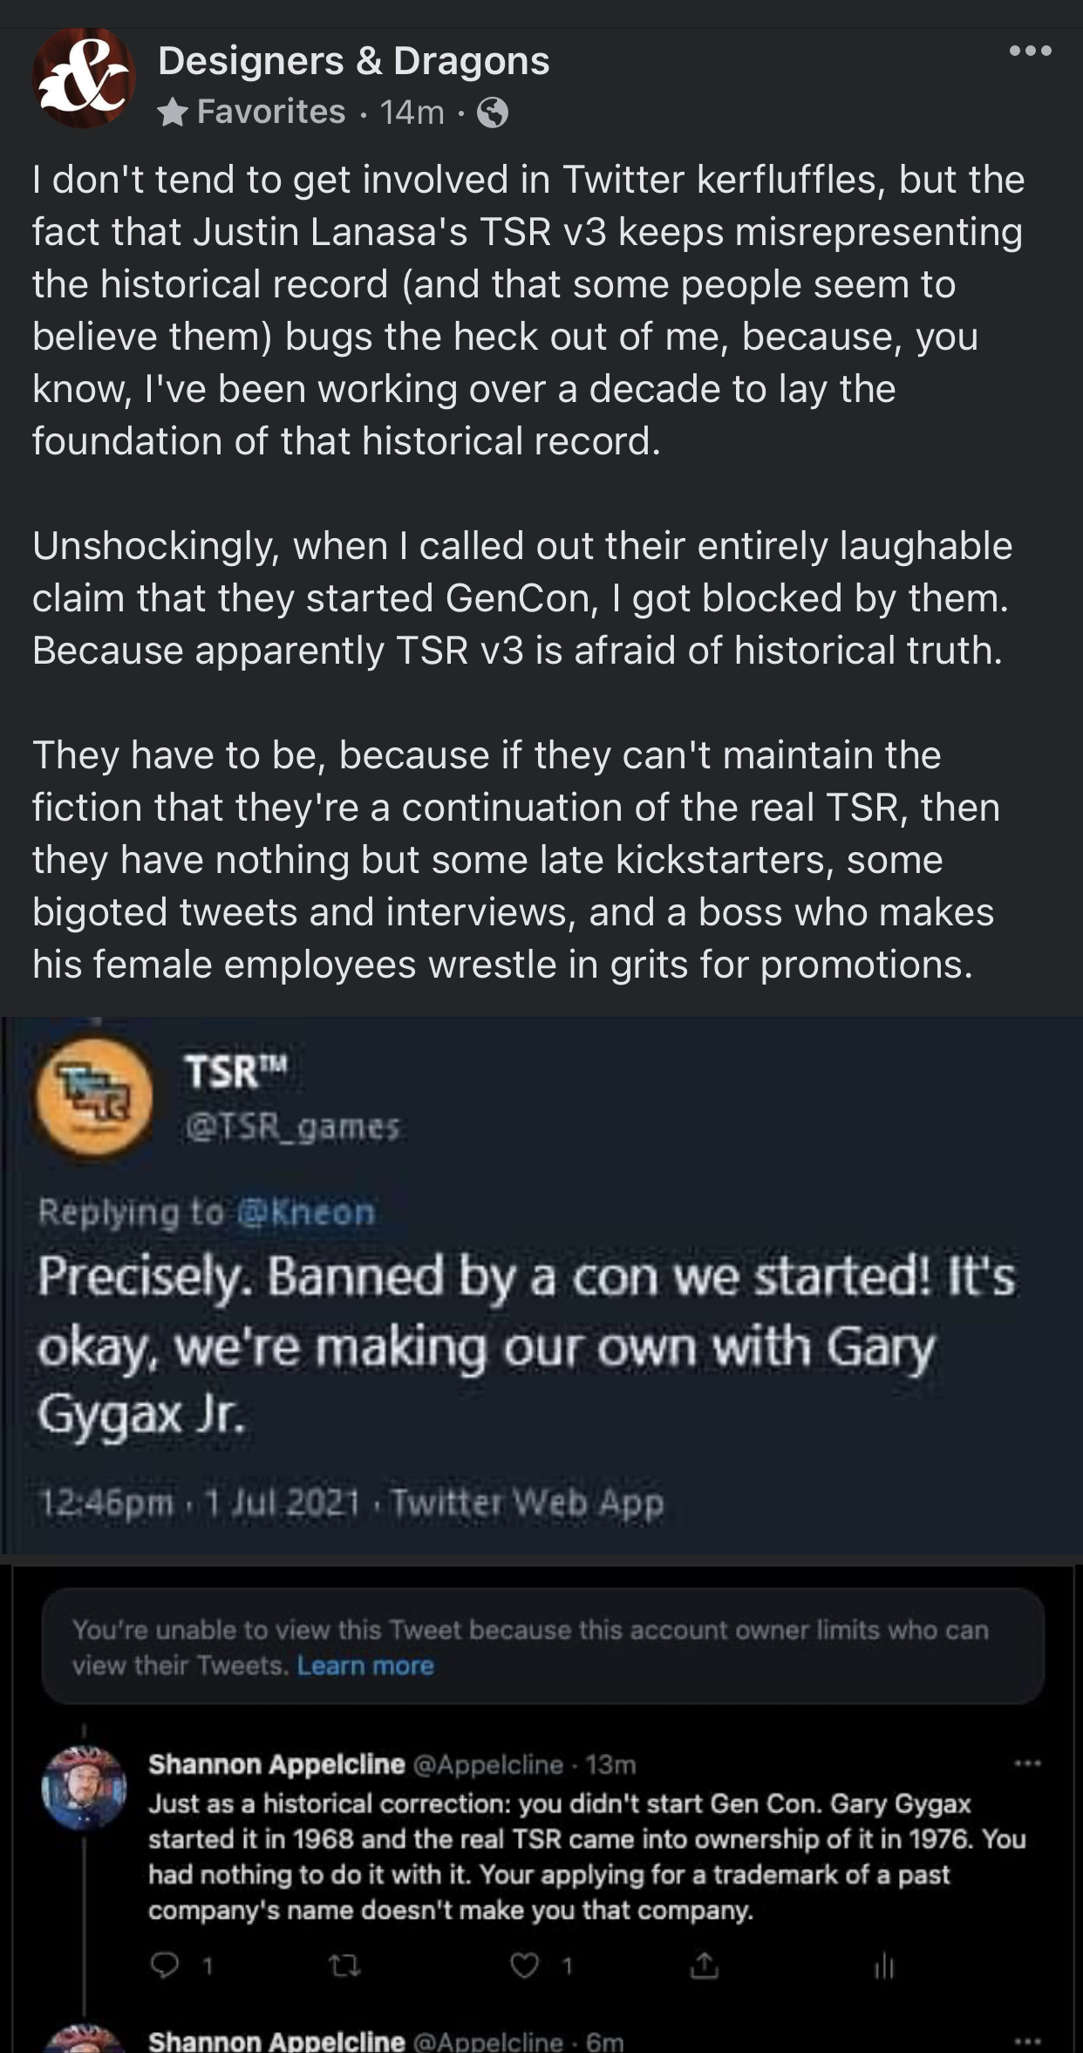This screenshot has width=1083, height=2053.
Task: Click the tweet's 12:46pm 1 Jul 2021 timestamp
Action: coord(199,1502)
